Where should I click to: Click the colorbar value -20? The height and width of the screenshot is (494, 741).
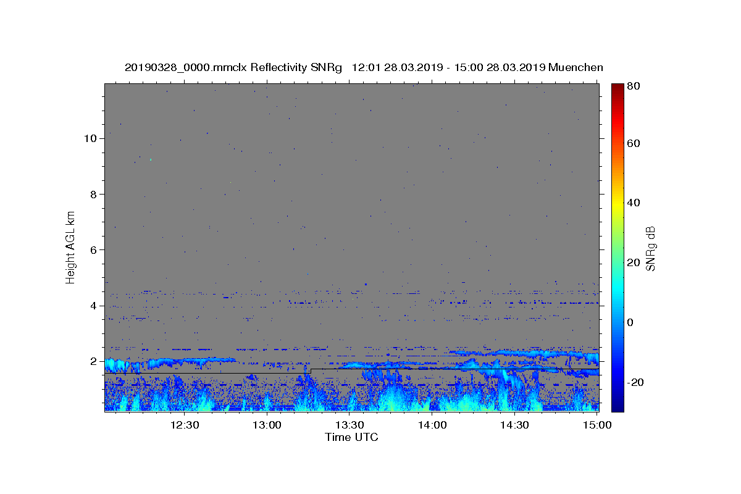[x=635, y=383]
